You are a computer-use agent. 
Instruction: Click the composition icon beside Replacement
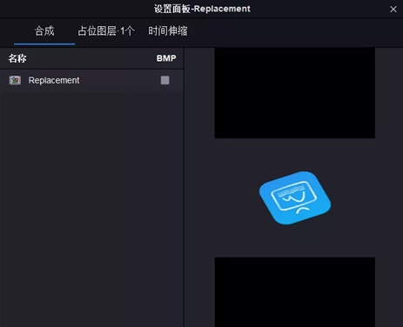[15, 80]
